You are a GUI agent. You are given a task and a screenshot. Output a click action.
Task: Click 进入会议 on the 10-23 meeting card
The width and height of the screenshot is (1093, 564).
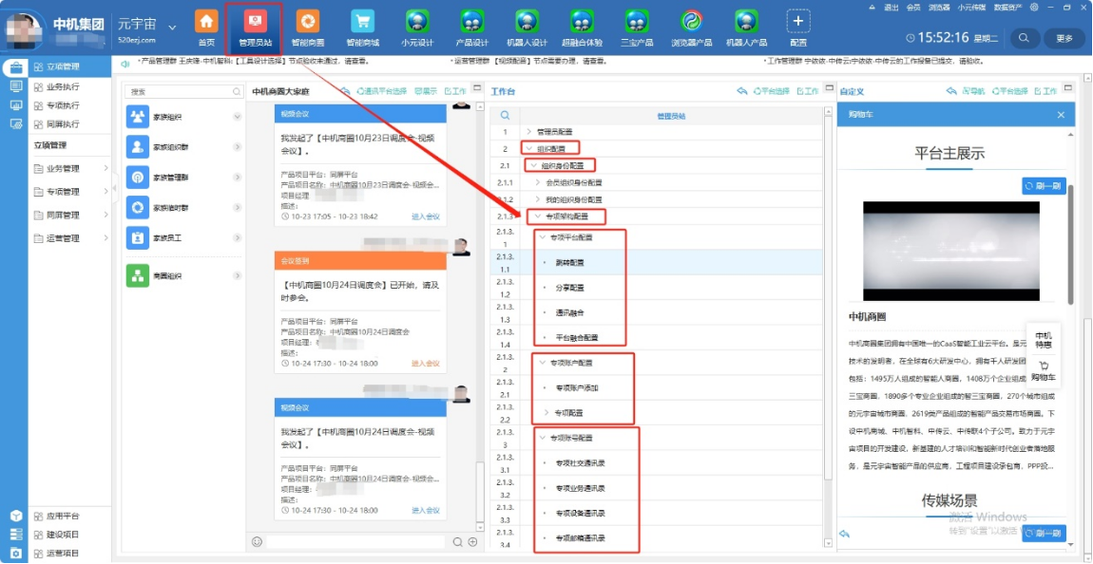click(426, 216)
